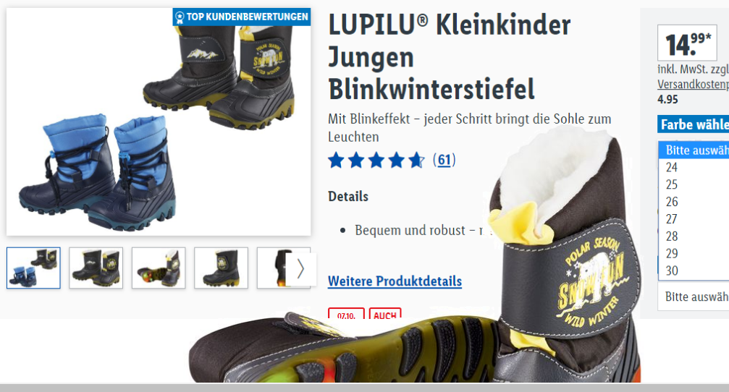Click the Top Kundenbewertungen badge icon

(x=180, y=17)
